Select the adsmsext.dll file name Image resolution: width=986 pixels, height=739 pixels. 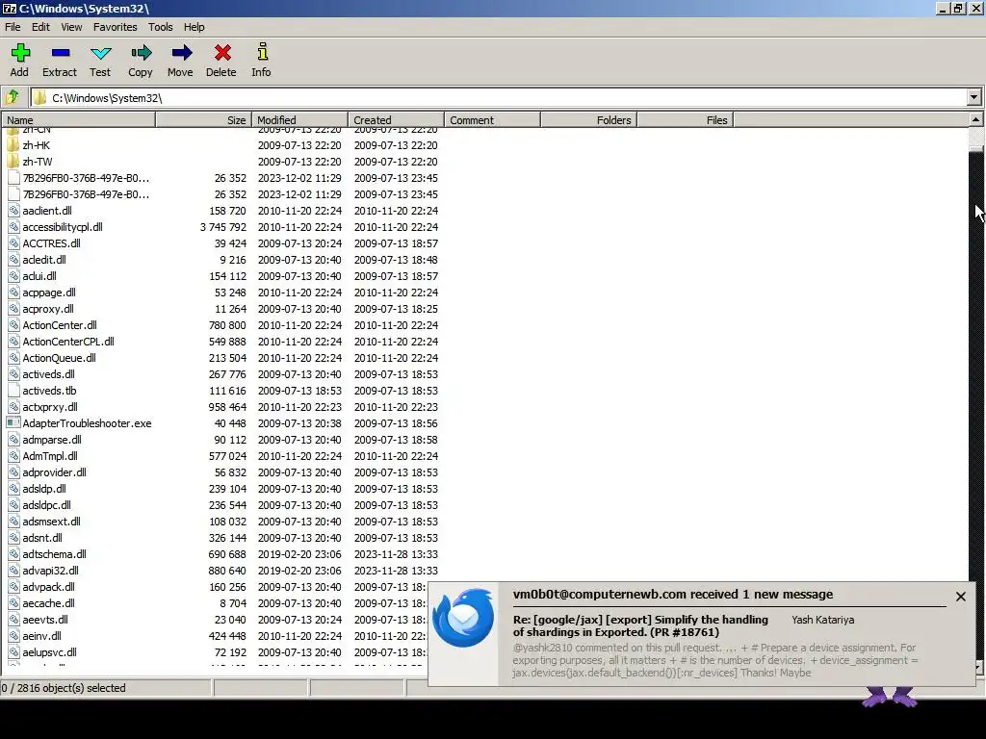point(52,521)
